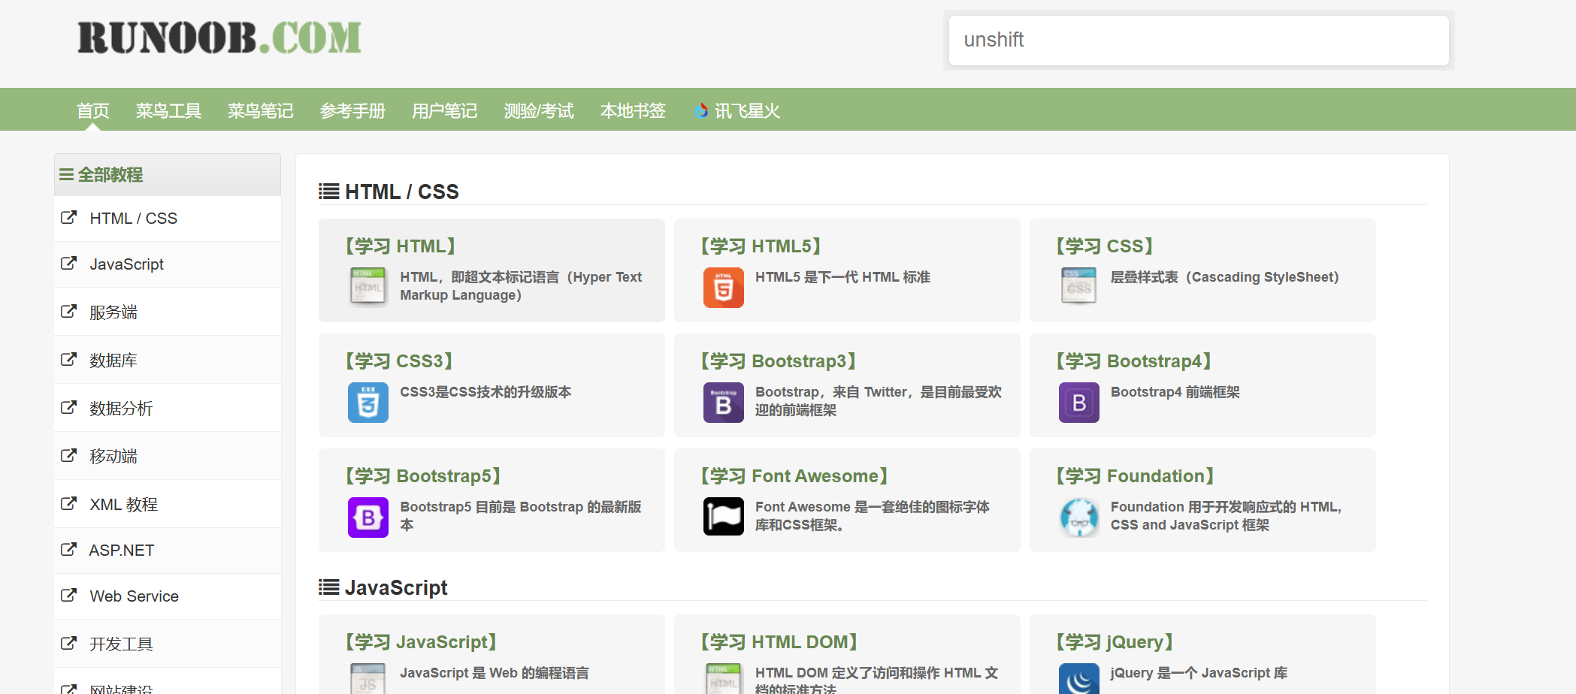Viewport: 1576px width, 694px height.
Task: Open the 【学习 jQuery】 tutorial title
Action: pyautogui.click(x=1114, y=642)
